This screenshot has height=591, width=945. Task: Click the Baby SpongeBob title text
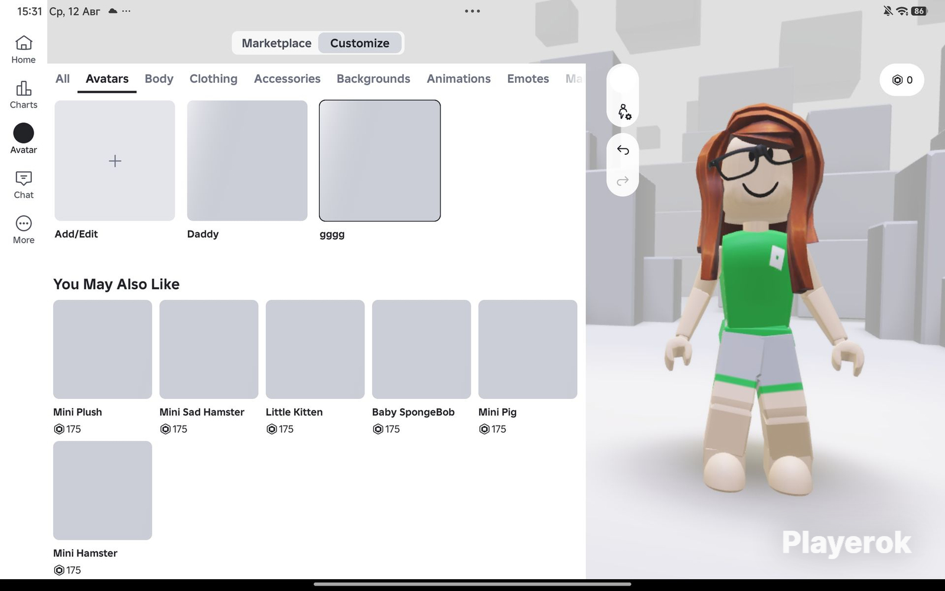pos(413,412)
